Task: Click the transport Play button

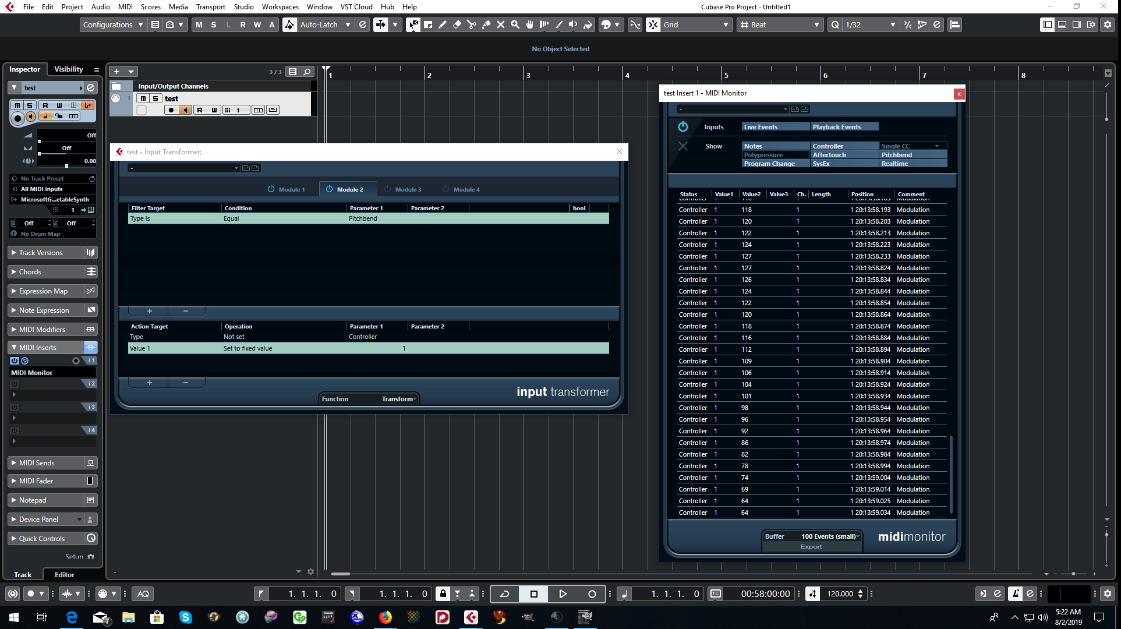Action: pyautogui.click(x=563, y=594)
